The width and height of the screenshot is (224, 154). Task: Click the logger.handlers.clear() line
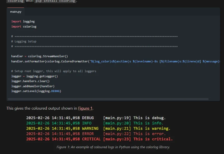click(30, 81)
